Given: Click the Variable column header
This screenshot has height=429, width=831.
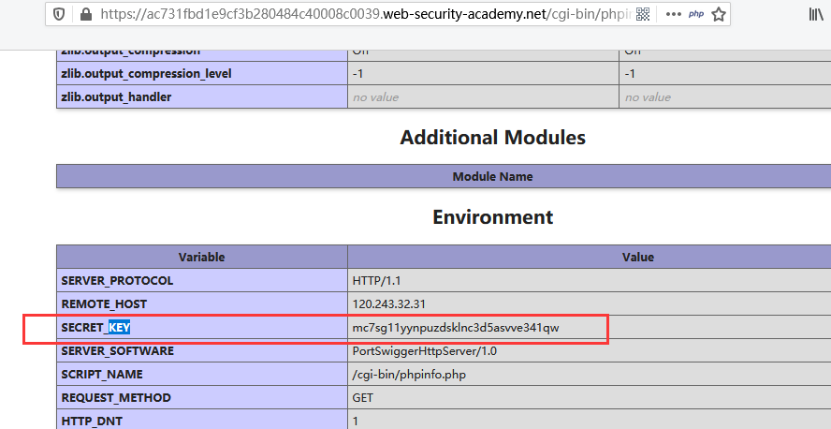Looking at the screenshot, I should (201, 257).
